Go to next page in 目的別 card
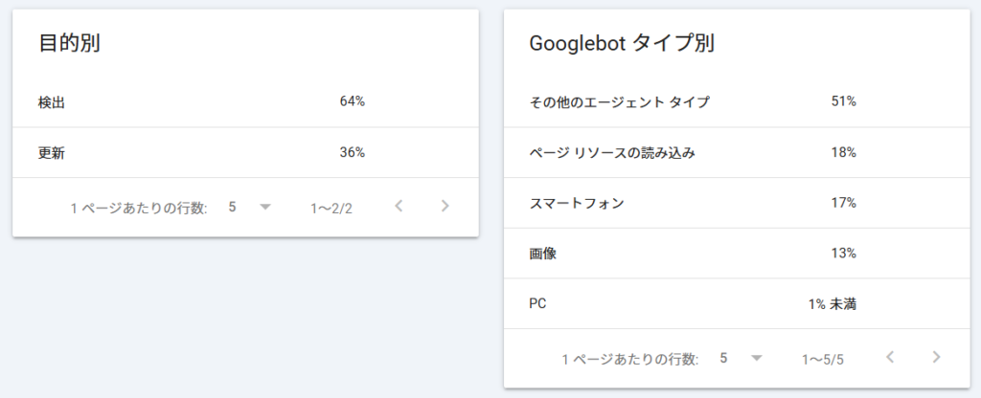The image size is (981, 398). click(x=445, y=207)
